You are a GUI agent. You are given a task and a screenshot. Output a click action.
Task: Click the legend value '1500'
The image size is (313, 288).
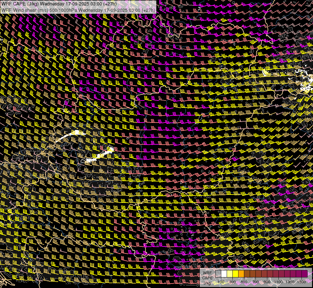[301, 282]
